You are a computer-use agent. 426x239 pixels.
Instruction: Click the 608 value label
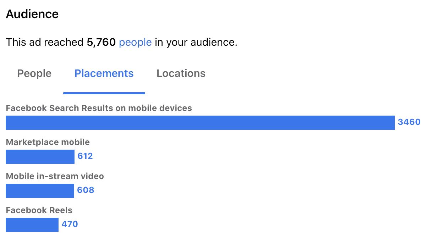click(x=86, y=190)
